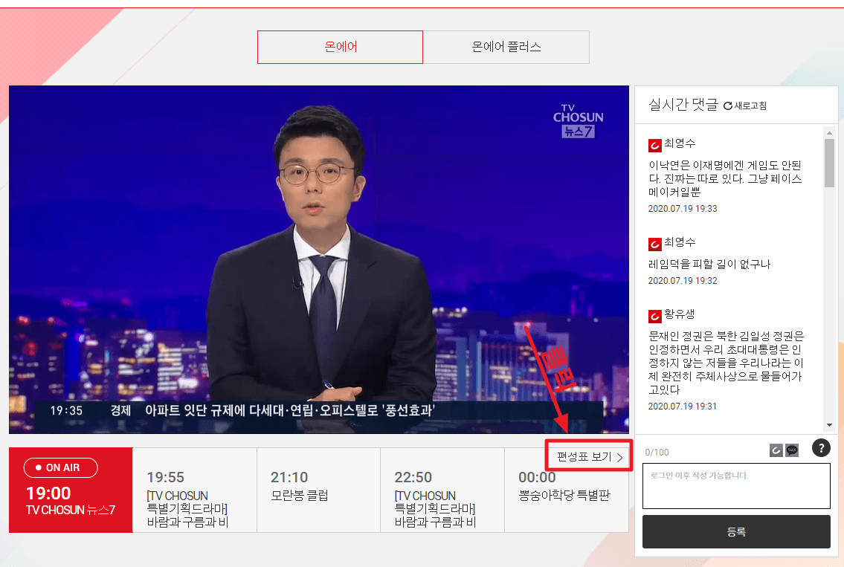
Task: Click the 황유생 username text
Action: tap(680, 314)
